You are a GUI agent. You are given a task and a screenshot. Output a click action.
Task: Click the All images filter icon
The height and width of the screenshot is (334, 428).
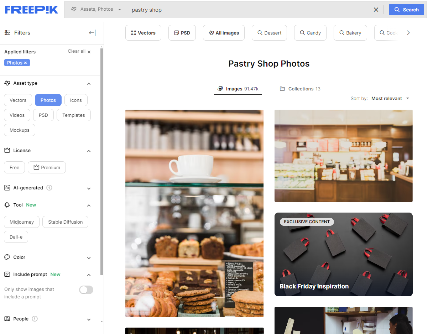[210, 32]
